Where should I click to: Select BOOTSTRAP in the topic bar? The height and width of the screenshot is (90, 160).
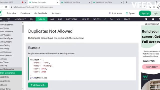(x=72, y=19)
